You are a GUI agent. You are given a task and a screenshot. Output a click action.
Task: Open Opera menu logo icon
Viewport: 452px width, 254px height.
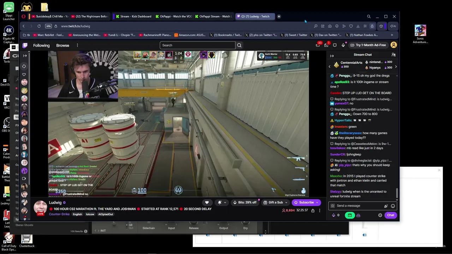24,16
